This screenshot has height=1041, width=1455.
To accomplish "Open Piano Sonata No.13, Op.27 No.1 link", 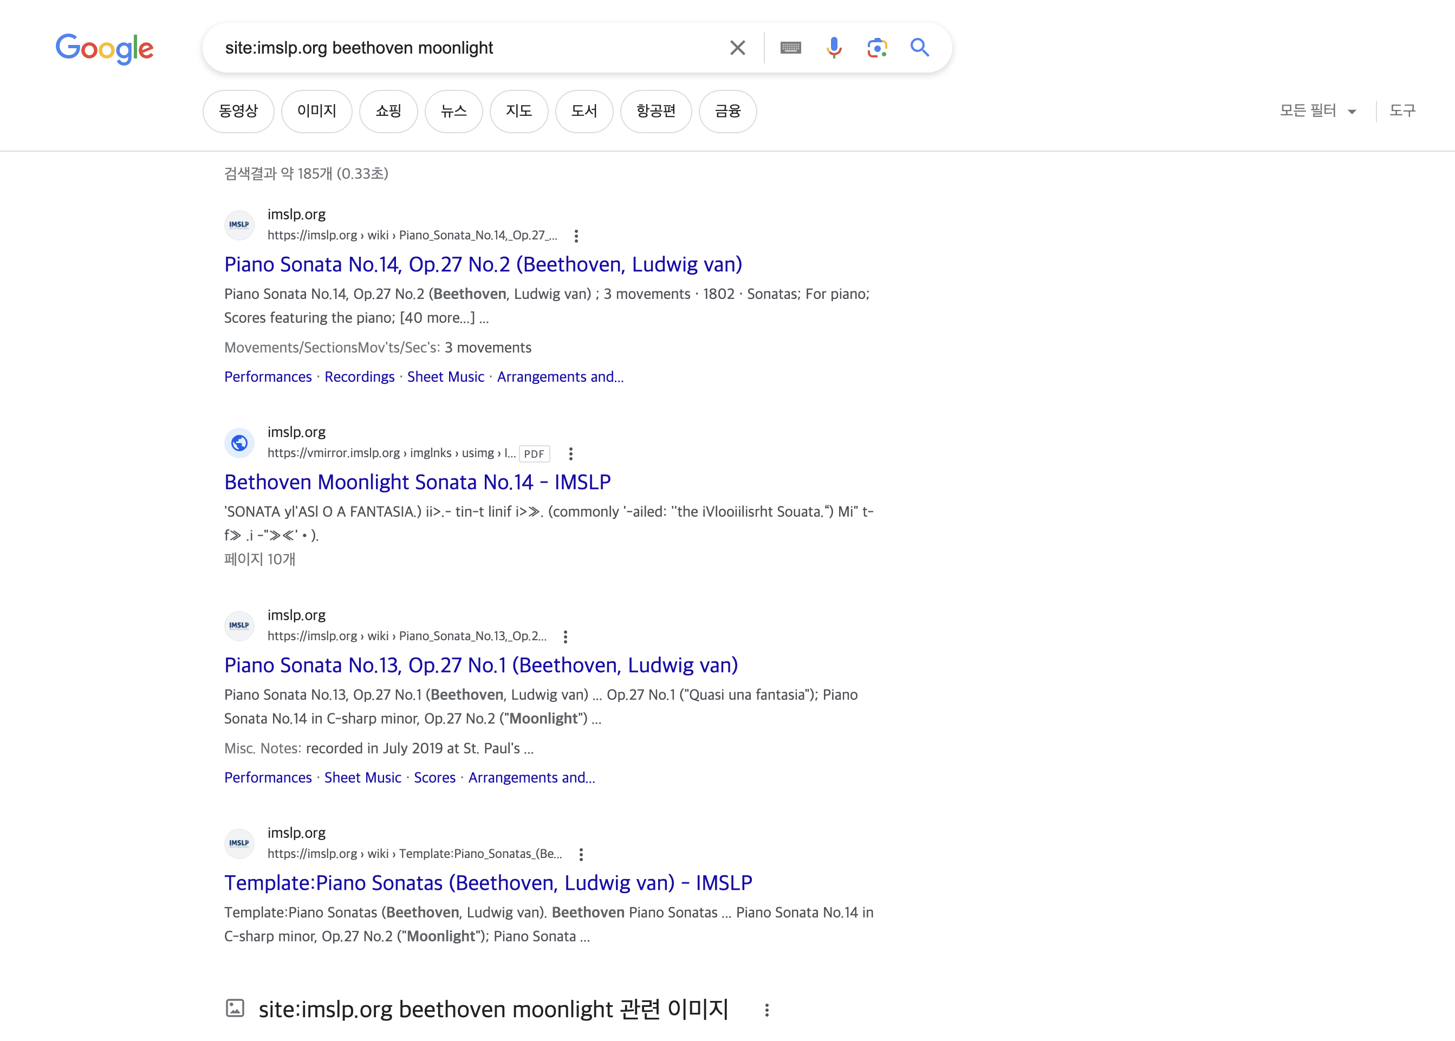I will click(x=482, y=665).
